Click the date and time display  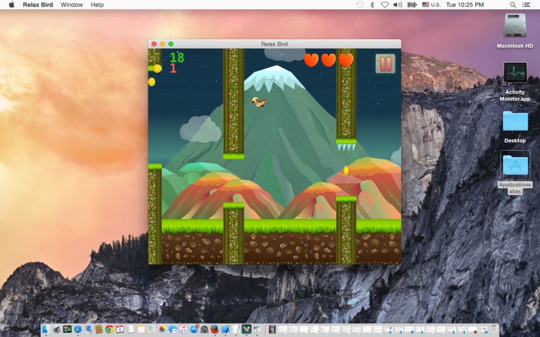tap(465, 5)
